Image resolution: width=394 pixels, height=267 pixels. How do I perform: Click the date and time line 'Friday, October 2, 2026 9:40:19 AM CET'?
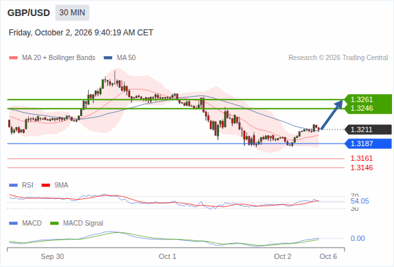click(81, 33)
